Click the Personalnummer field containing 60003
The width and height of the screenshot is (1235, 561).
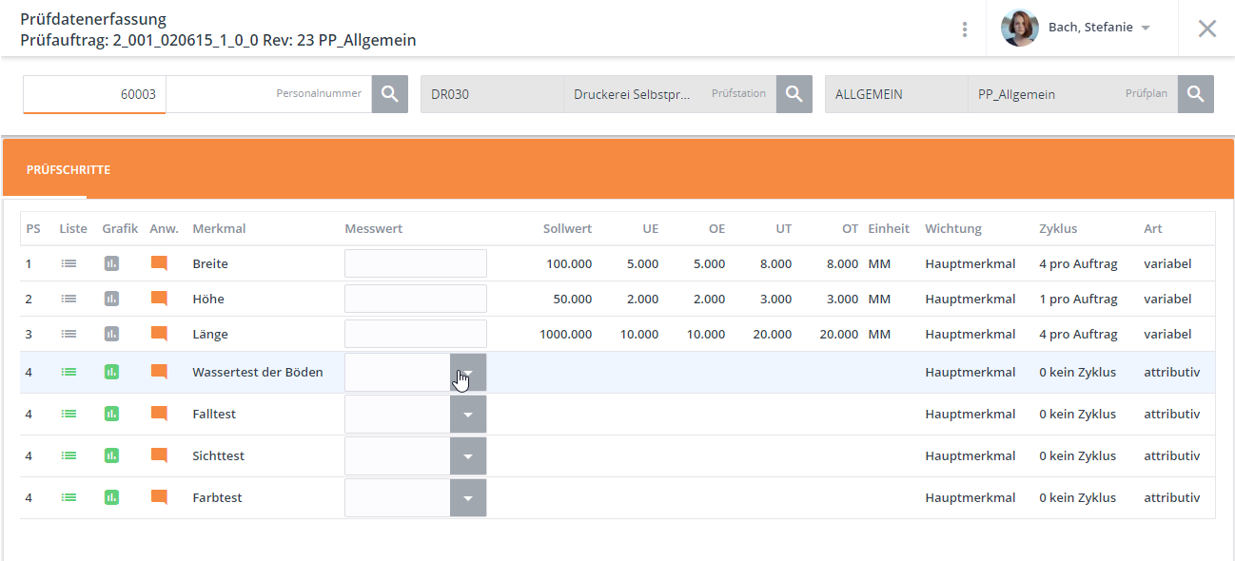[x=95, y=94]
